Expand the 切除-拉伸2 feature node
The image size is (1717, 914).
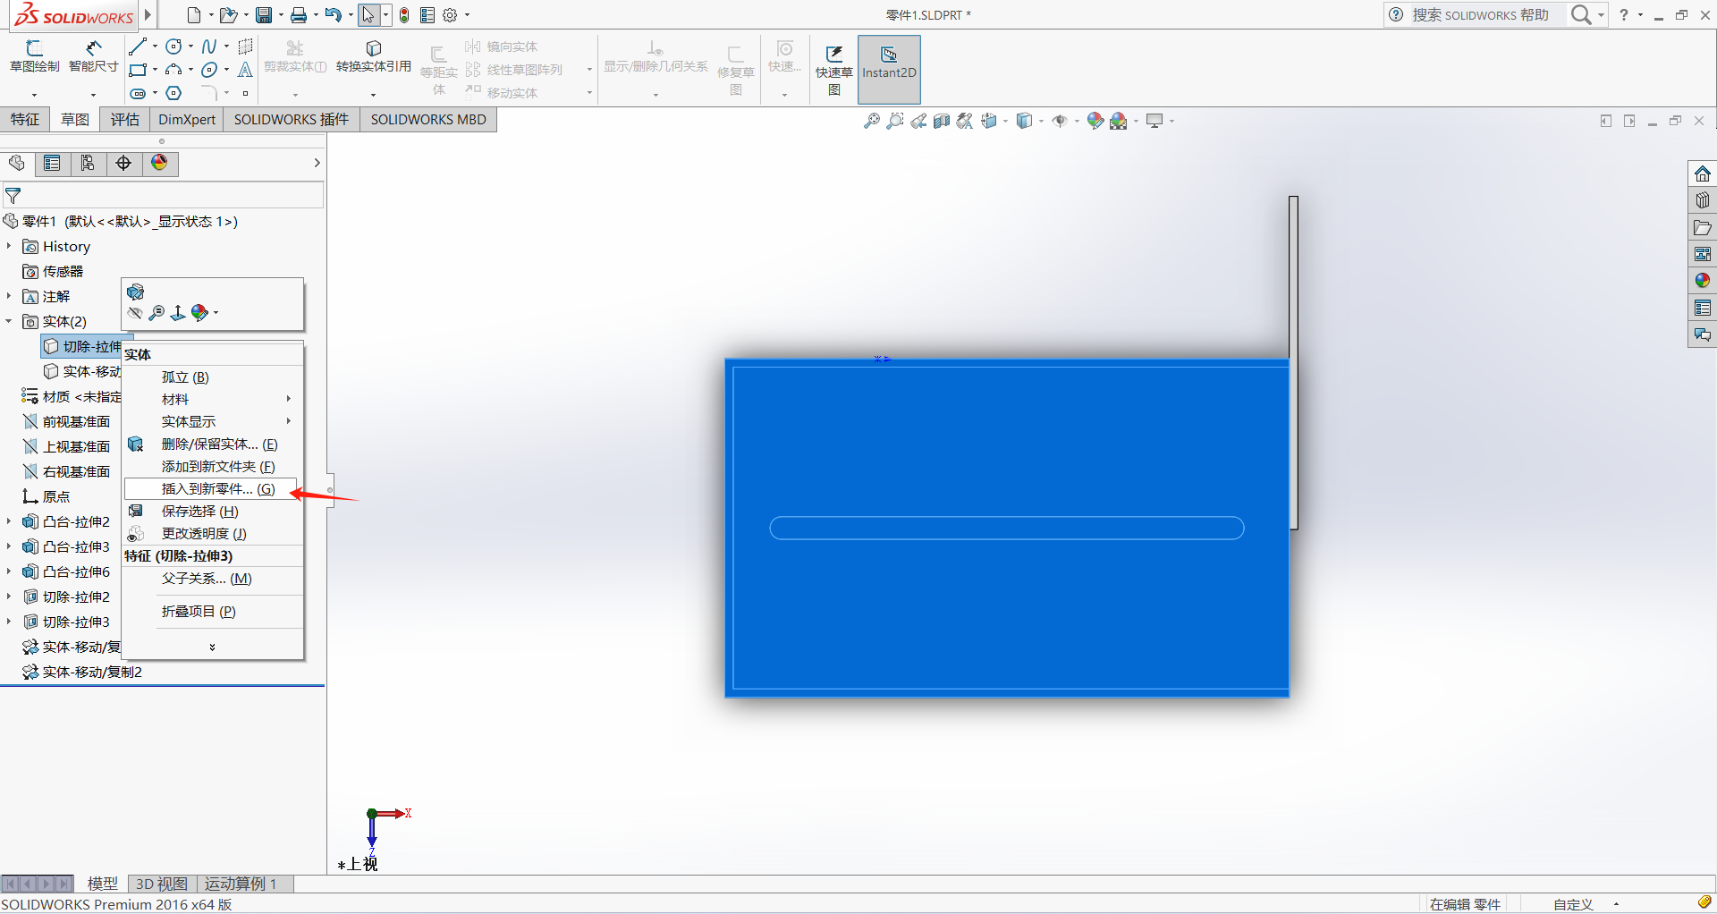point(9,597)
